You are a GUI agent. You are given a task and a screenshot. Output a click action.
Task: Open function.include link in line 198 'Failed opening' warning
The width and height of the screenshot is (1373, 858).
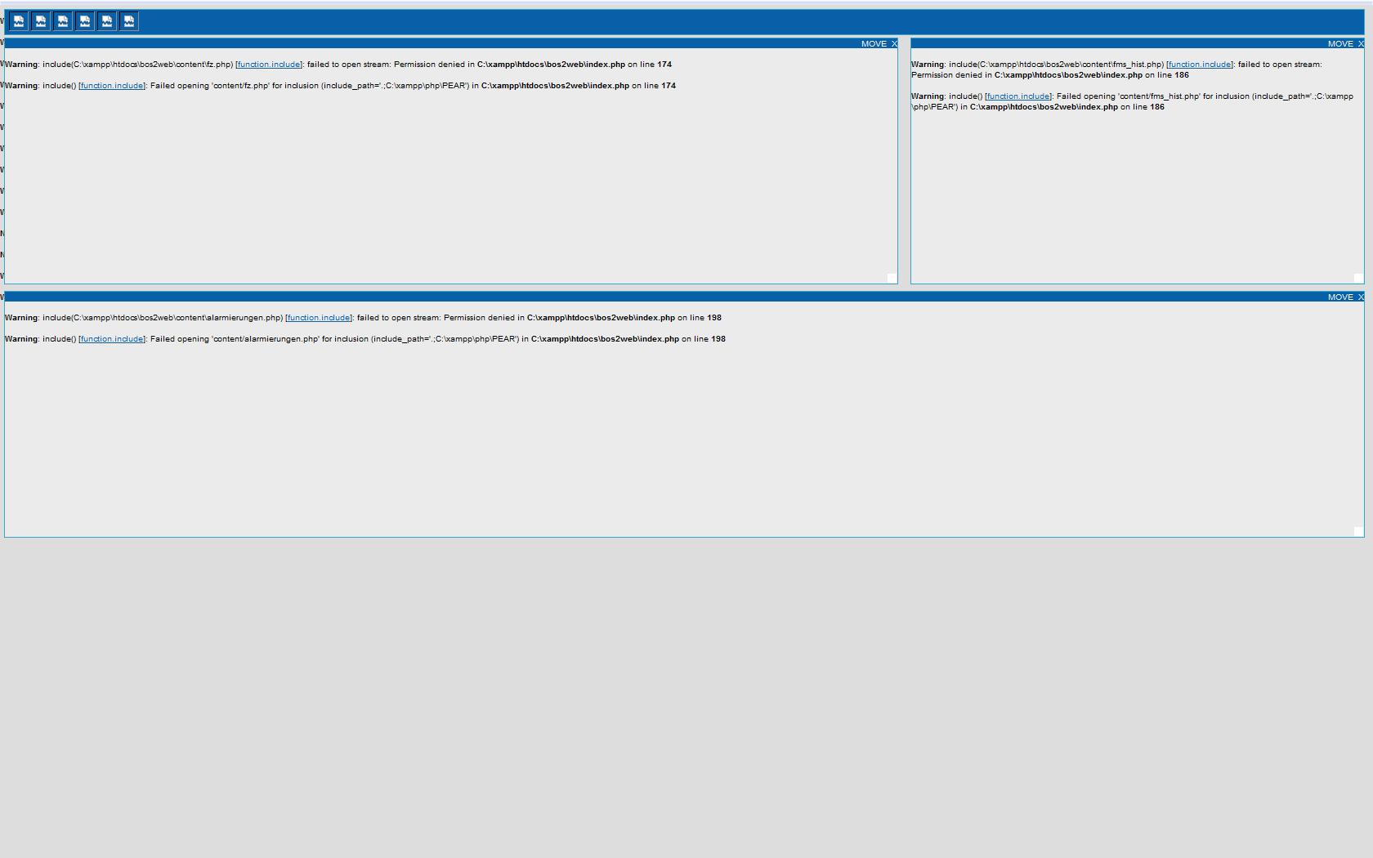point(112,339)
